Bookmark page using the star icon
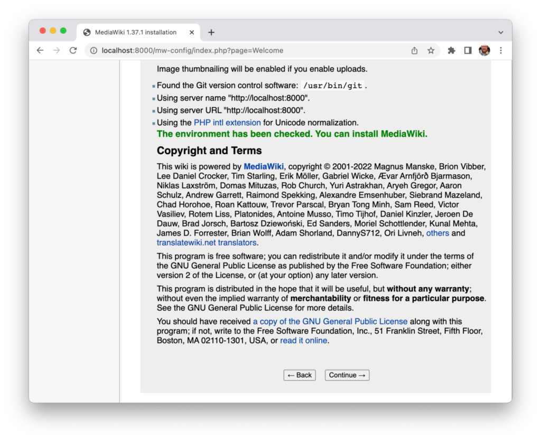 431,50
